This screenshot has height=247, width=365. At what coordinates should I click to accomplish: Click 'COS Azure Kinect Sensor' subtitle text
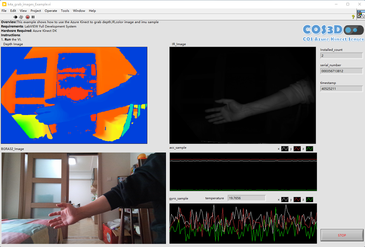pos(333,39)
